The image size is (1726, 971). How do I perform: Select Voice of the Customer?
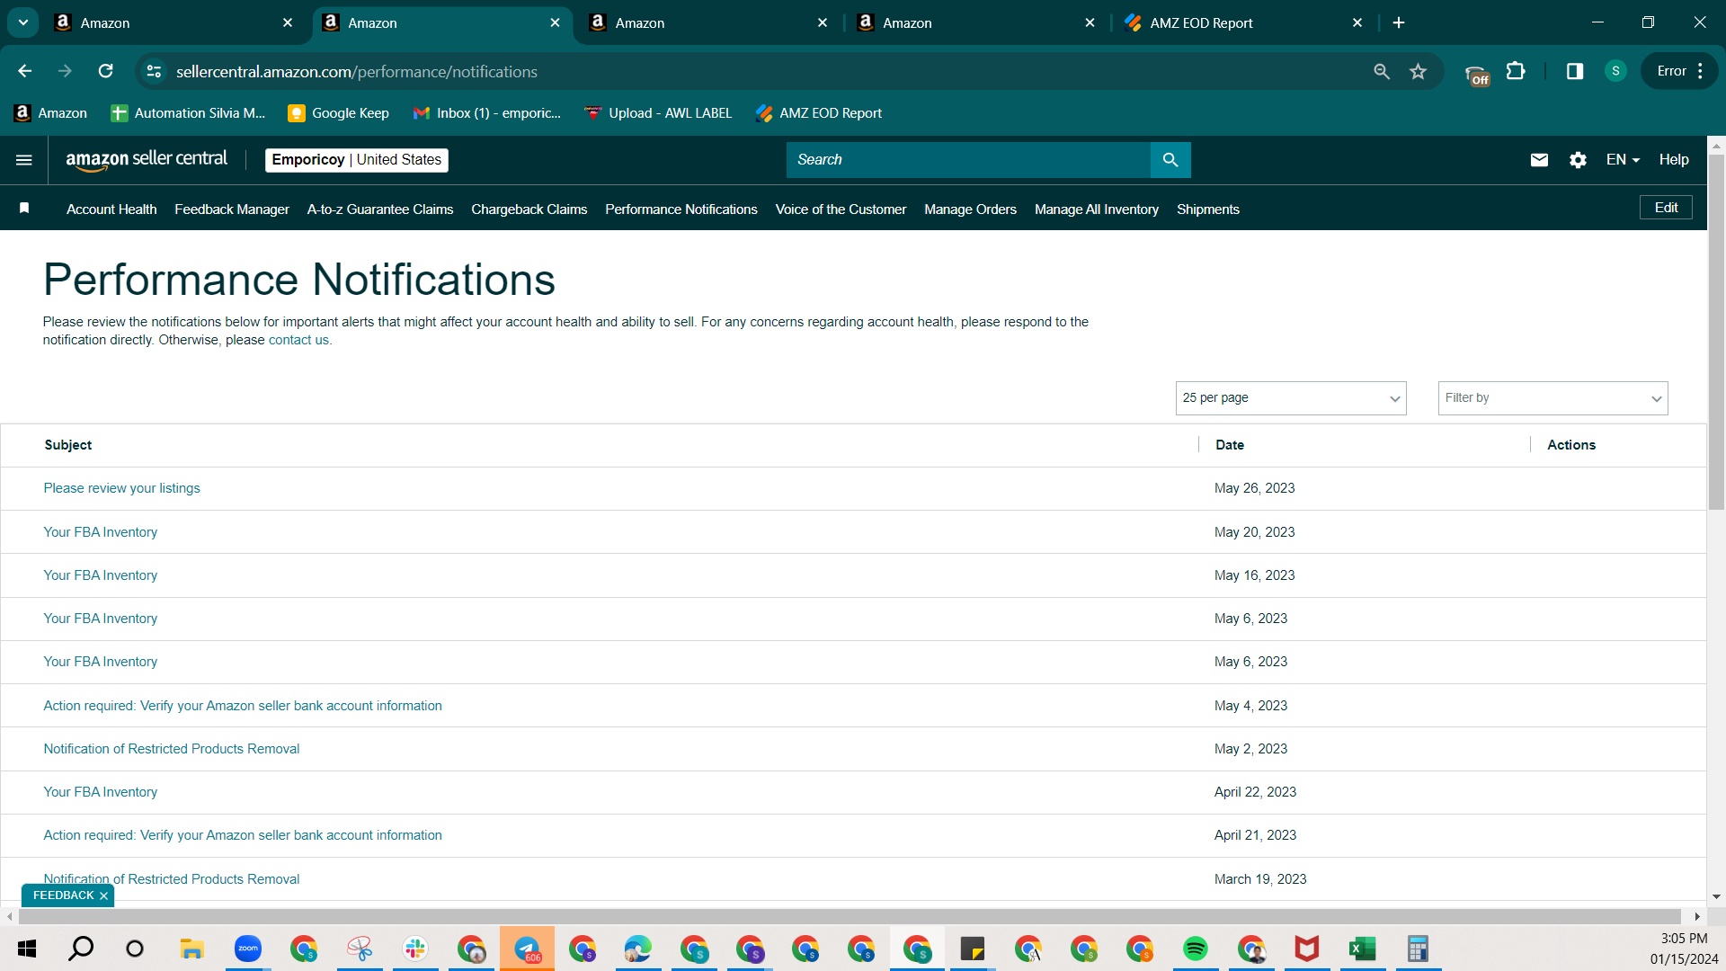(841, 209)
